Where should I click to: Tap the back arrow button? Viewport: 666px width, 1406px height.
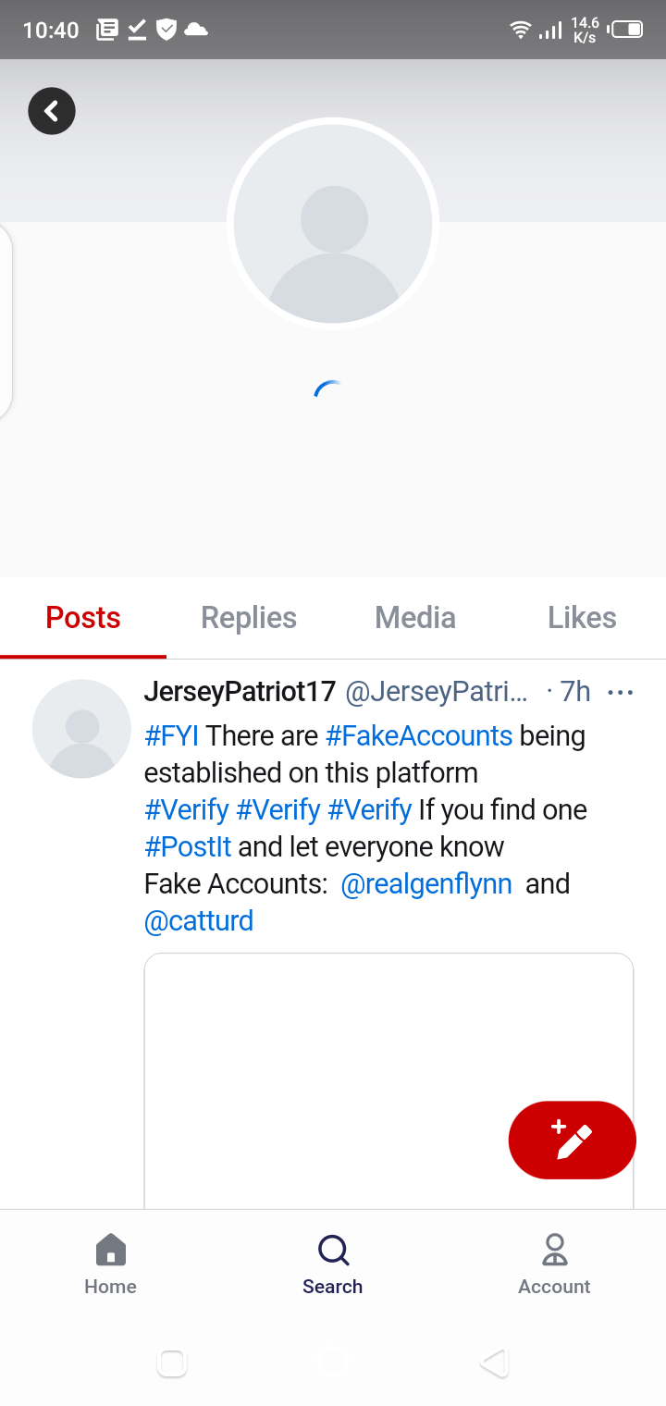click(52, 111)
